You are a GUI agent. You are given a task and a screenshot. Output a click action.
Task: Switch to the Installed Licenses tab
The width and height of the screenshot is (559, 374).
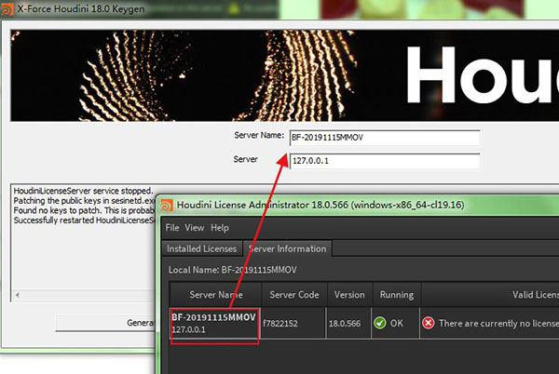(202, 248)
